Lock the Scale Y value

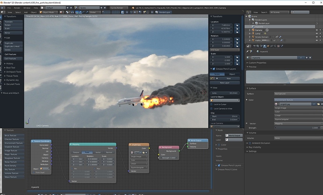click(x=237, y=60)
